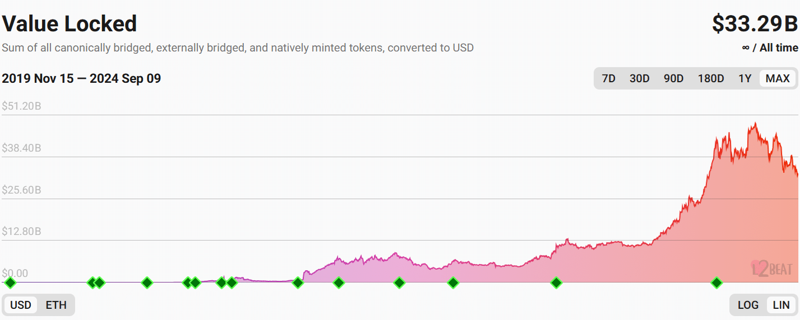Switch chart to the 30D range

[x=639, y=78]
